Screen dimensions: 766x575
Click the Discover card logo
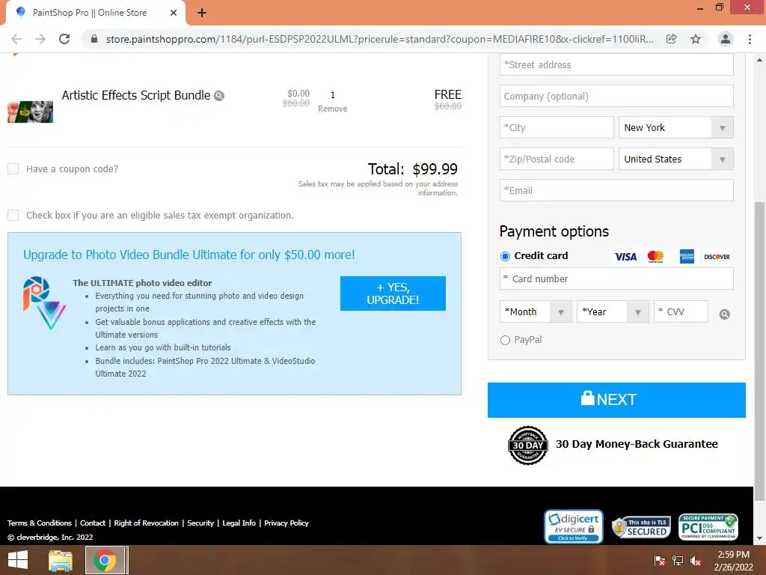717,257
